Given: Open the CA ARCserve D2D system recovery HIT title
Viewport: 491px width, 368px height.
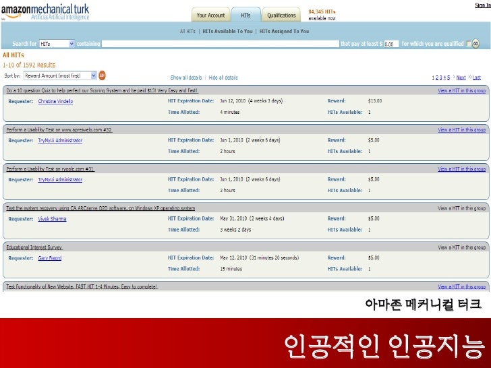Looking at the screenshot, I should (x=100, y=208).
